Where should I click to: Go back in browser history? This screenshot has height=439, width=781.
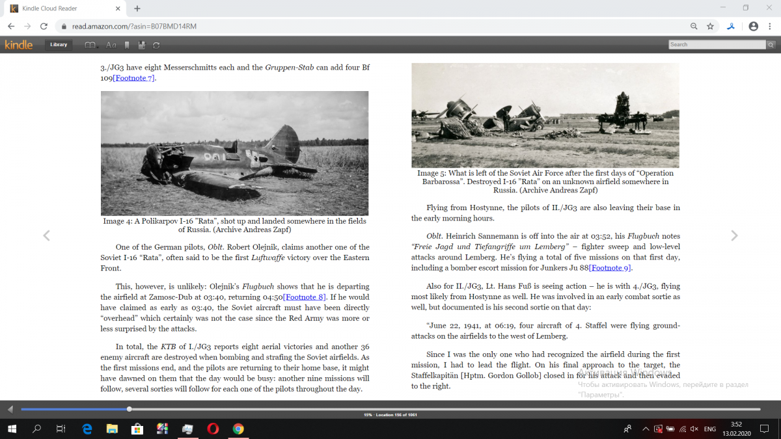(x=11, y=27)
